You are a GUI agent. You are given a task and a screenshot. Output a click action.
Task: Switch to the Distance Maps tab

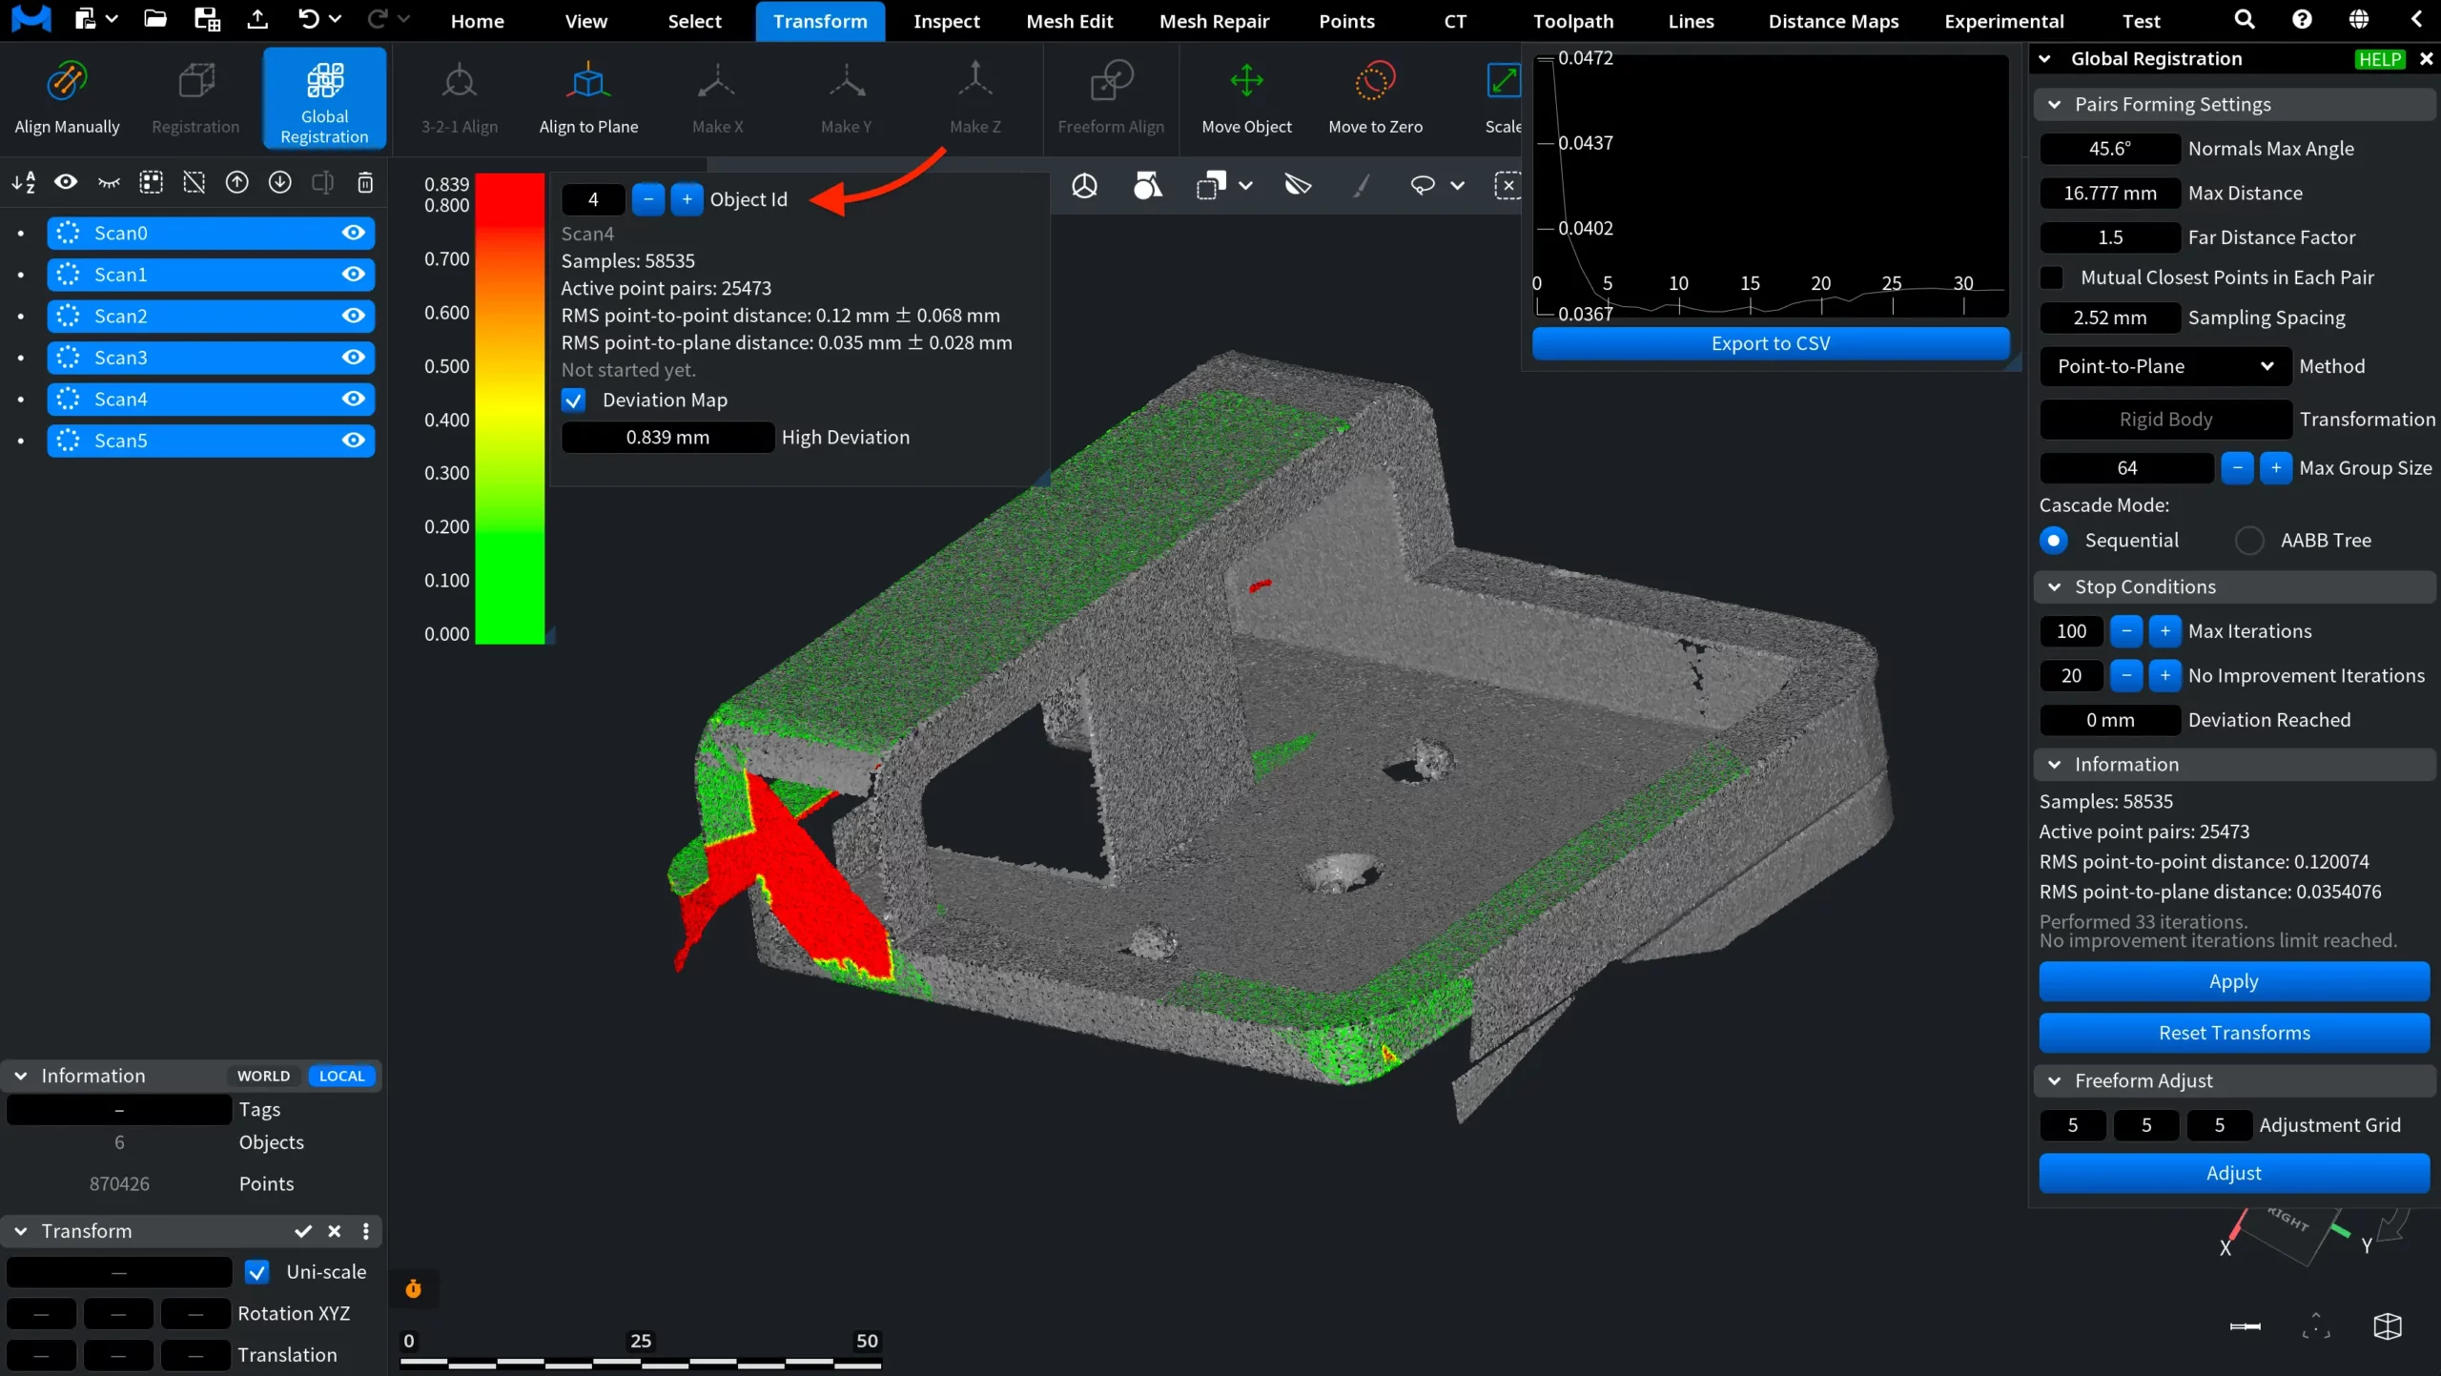[x=1833, y=21]
